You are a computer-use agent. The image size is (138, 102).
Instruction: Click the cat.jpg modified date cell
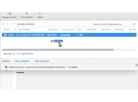(30, 35)
